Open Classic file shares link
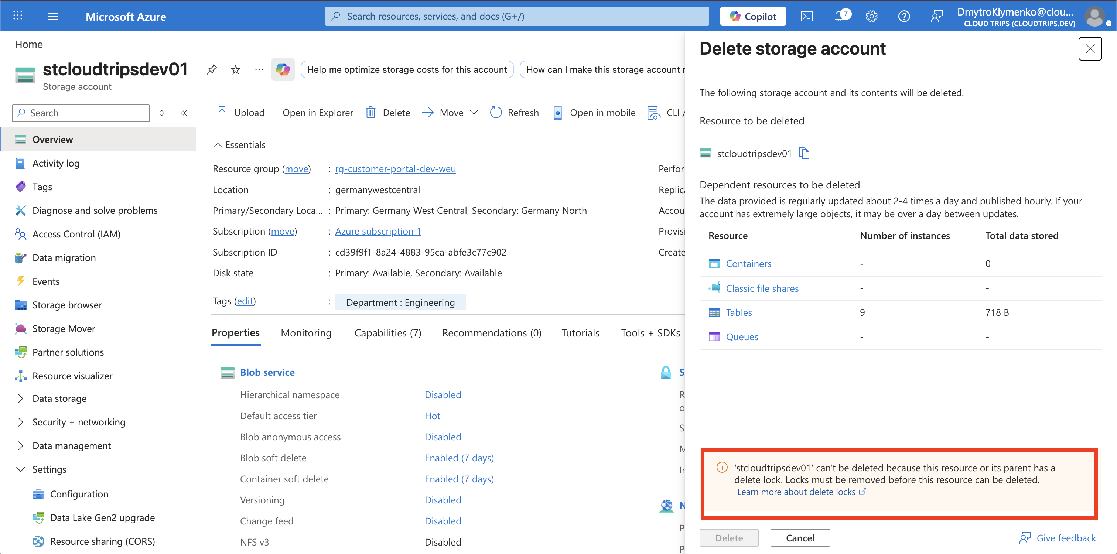 tap(762, 288)
